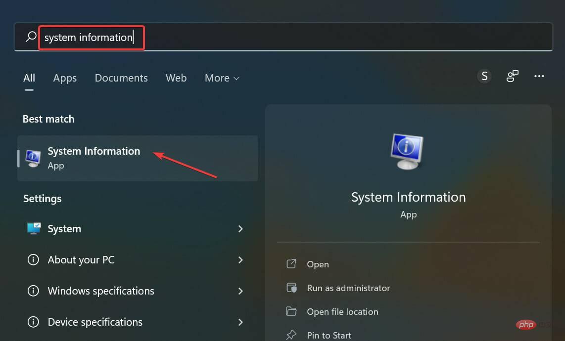
Task: Click the About your PC info icon
Action: [x=33, y=259]
